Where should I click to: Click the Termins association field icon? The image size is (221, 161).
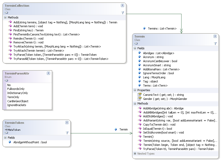(x=144, y=29)
